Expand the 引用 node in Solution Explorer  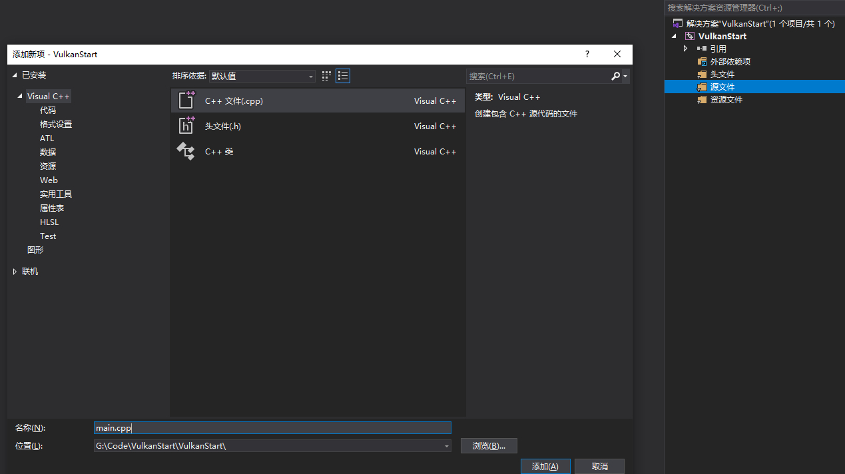click(x=685, y=49)
